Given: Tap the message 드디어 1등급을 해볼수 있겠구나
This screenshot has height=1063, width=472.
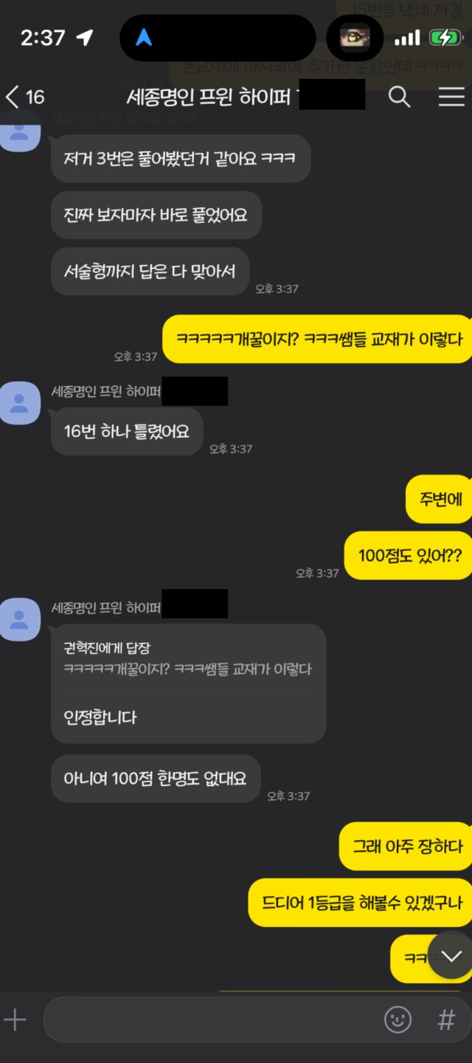Looking at the screenshot, I should click(360, 903).
